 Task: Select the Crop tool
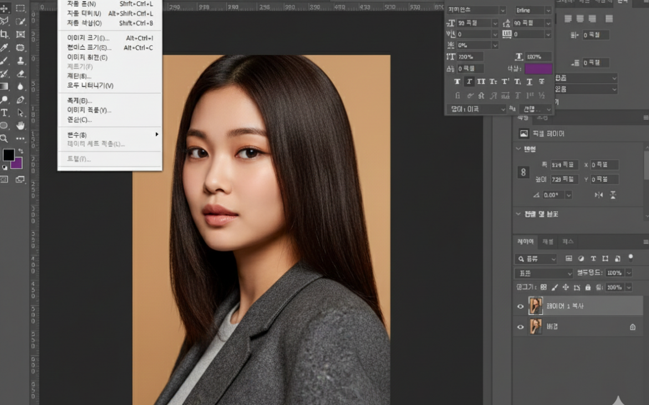[x=4, y=34]
